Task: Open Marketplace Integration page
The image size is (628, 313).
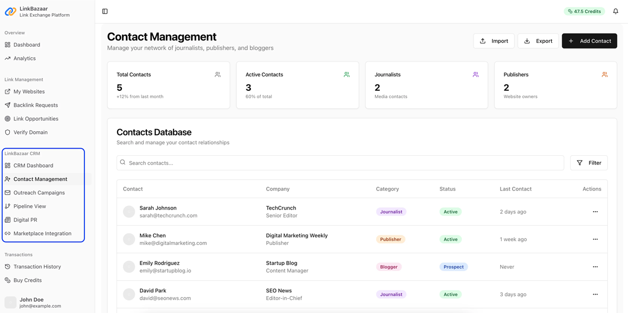Action: (x=42, y=234)
